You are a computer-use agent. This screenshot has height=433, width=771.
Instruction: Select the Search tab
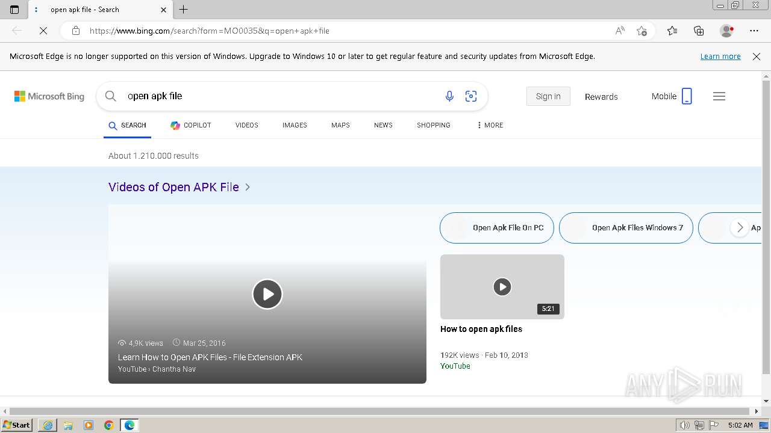pyautogui.click(x=127, y=125)
